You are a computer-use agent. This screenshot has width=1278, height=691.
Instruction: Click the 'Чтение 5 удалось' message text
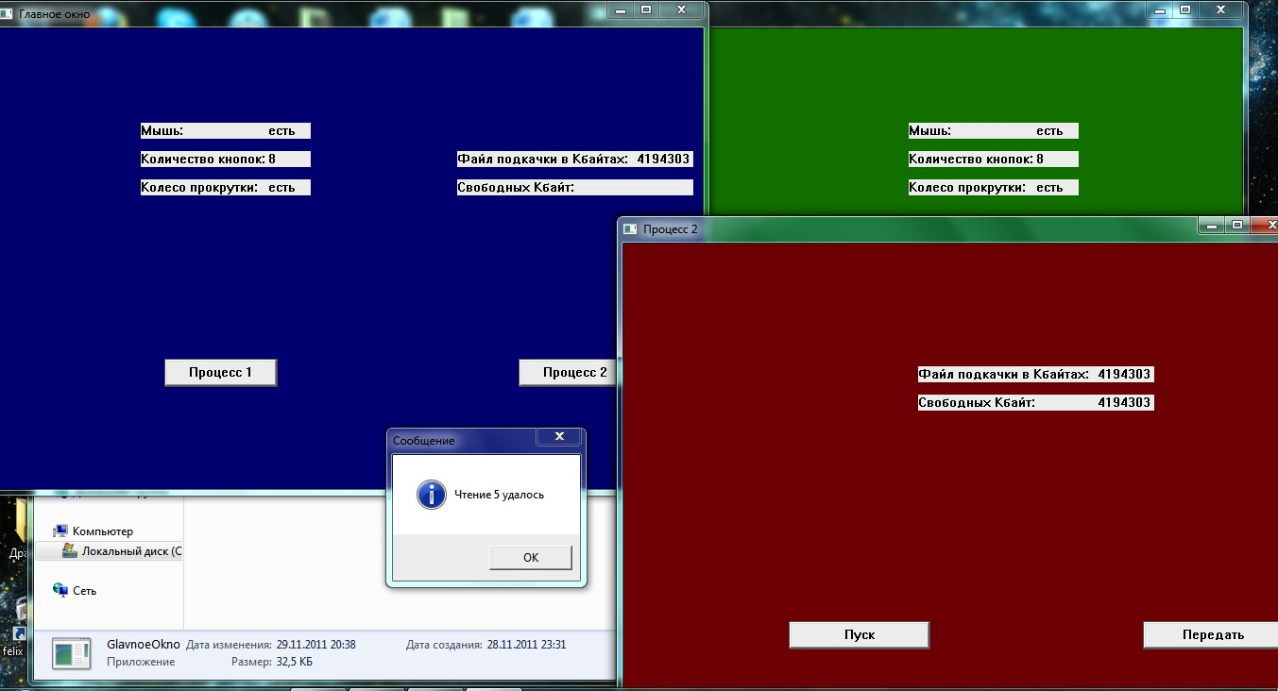[499, 495]
